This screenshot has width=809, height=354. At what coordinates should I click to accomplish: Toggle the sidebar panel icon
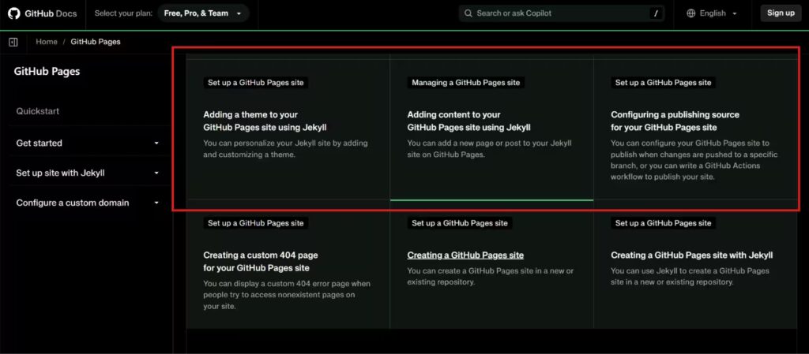(13, 43)
